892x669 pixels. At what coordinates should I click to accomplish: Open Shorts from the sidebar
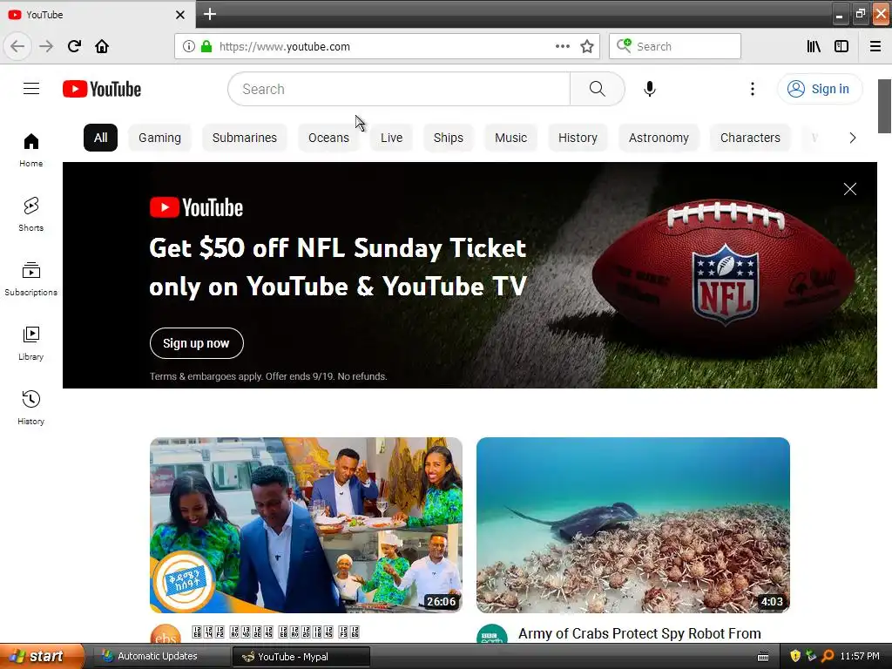(x=31, y=214)
